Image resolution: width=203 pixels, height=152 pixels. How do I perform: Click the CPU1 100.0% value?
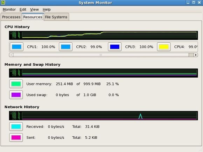click(x=48, y=47)
